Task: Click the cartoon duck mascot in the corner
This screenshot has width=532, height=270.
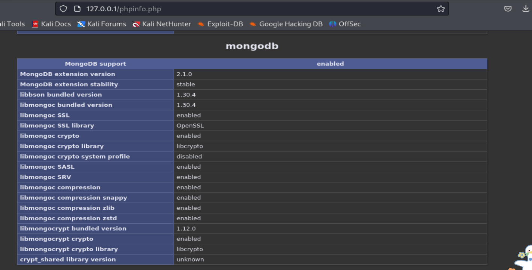Action: pos(524,258)
